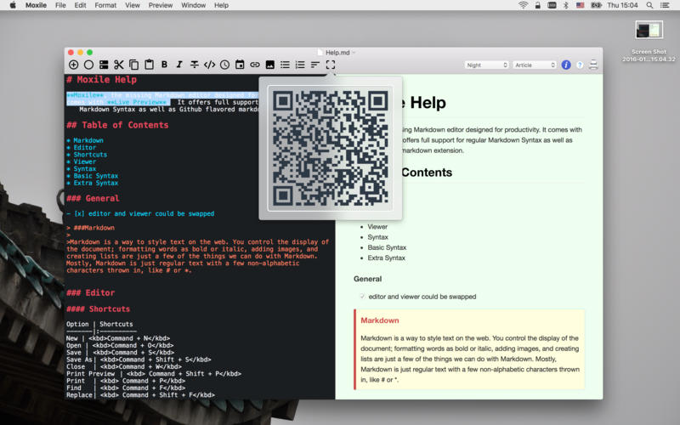This screenshot has width=680, height=425.
Task: Click '#### Shortcuts' heading in editor
Action: 98,309
